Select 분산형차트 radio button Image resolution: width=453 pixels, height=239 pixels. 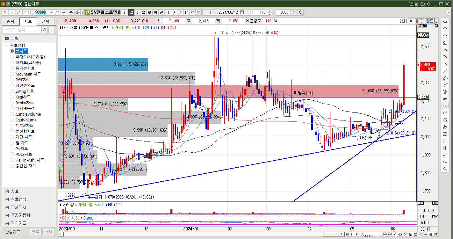coord(12,131)
